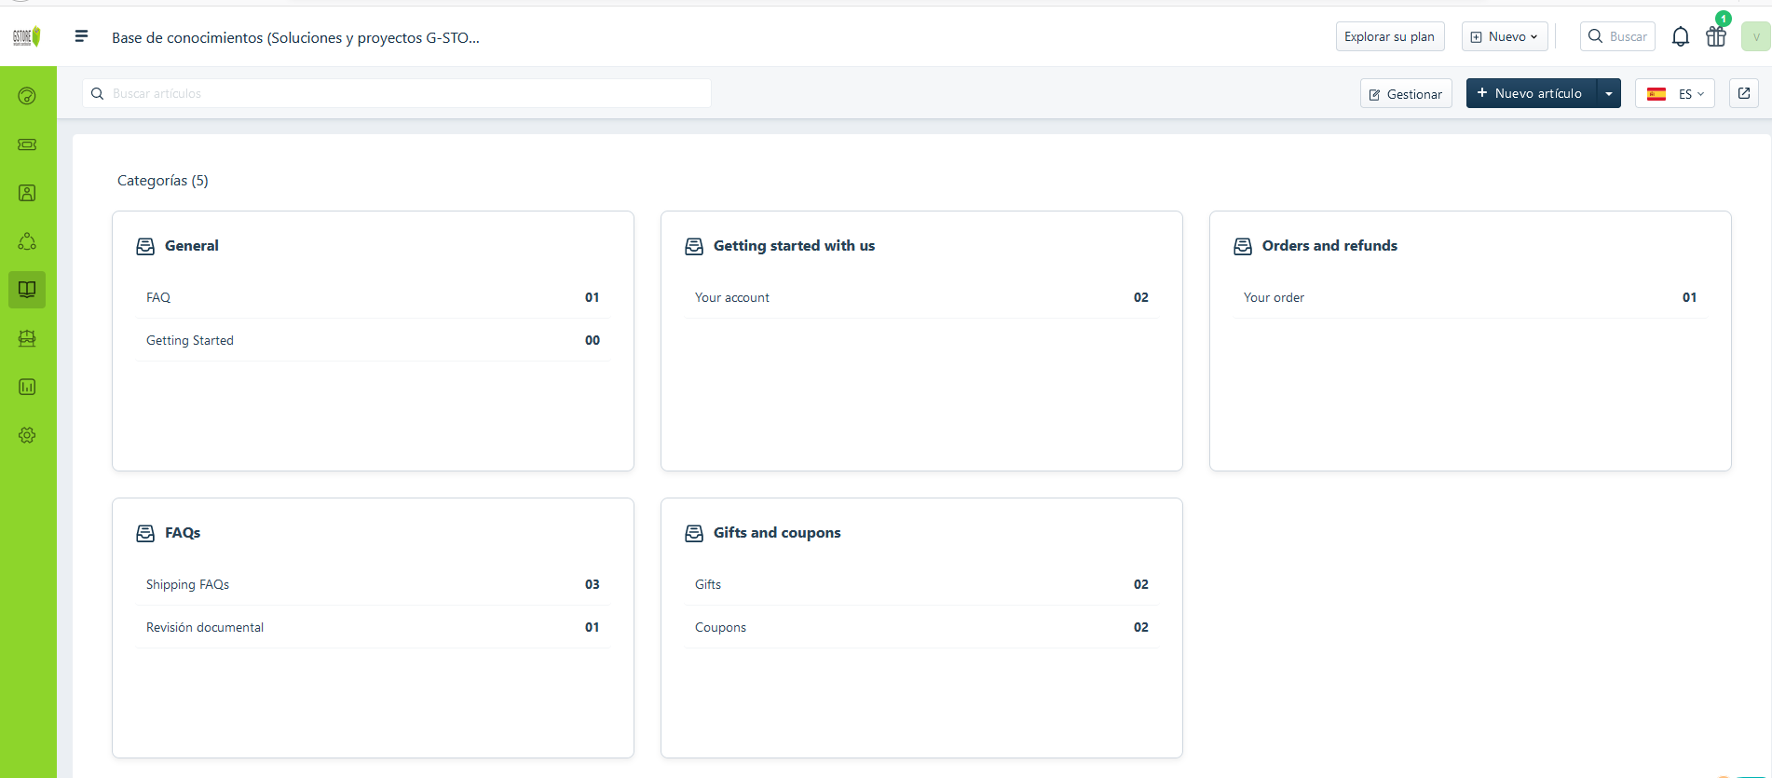Expand the arrow beside Nuevo artículo
The width and height of the screenshot is (1772, 778).
click(x=1609, y=94)
